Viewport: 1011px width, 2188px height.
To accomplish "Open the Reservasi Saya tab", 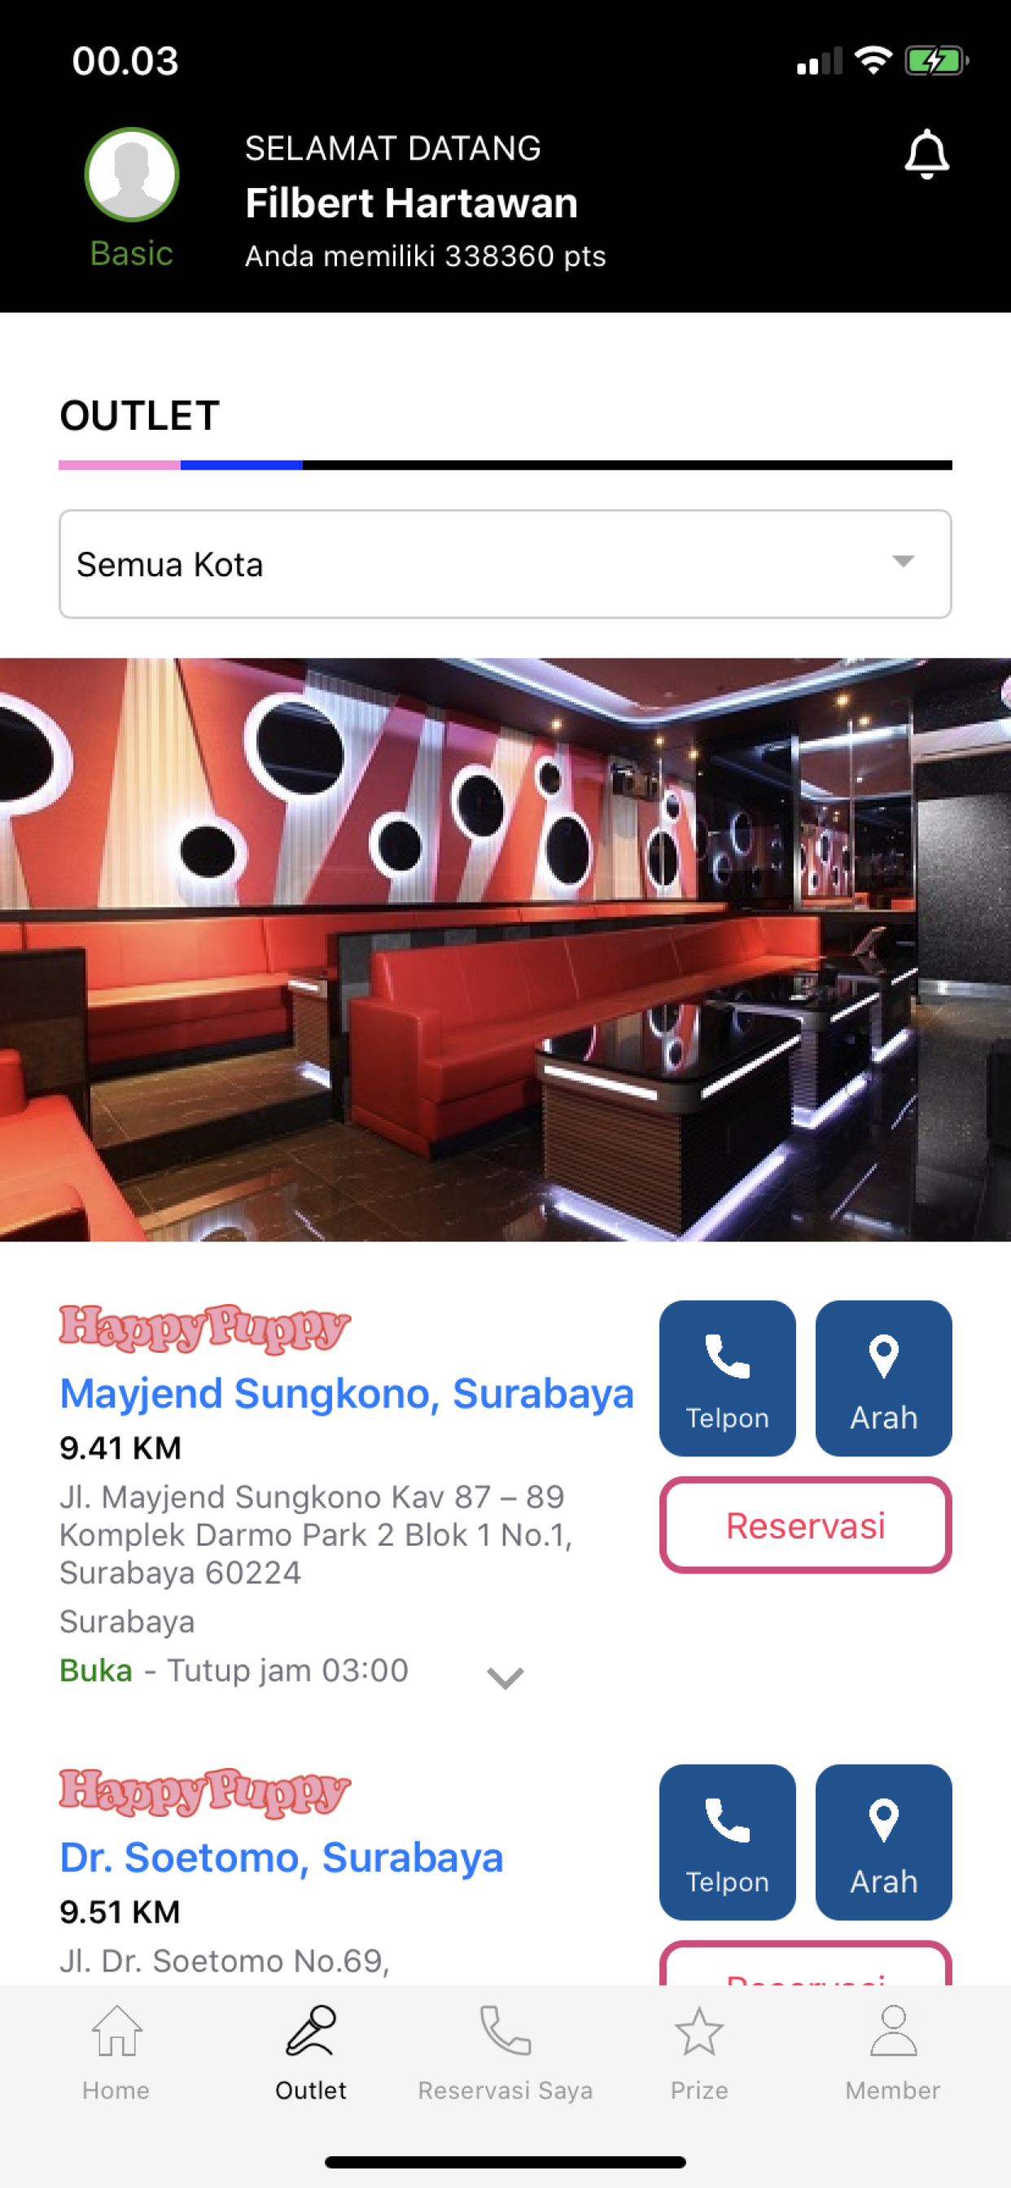I will pos(505,2053).
